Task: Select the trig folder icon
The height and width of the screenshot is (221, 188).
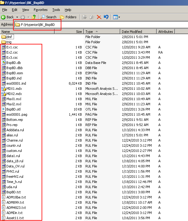Action: [4, 42]
